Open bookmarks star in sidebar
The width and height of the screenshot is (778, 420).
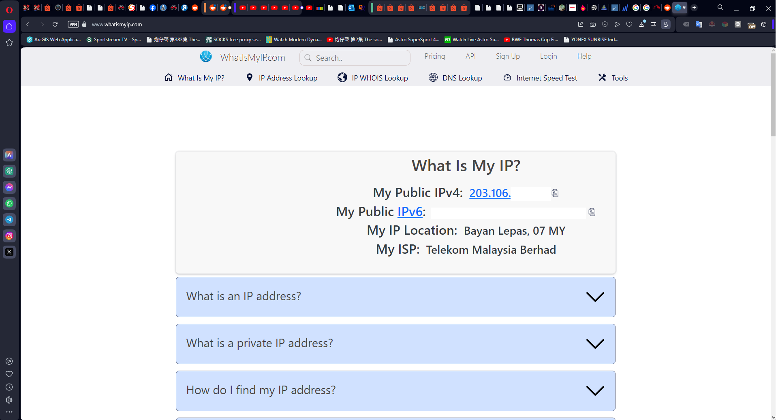(x=9, y=42)
